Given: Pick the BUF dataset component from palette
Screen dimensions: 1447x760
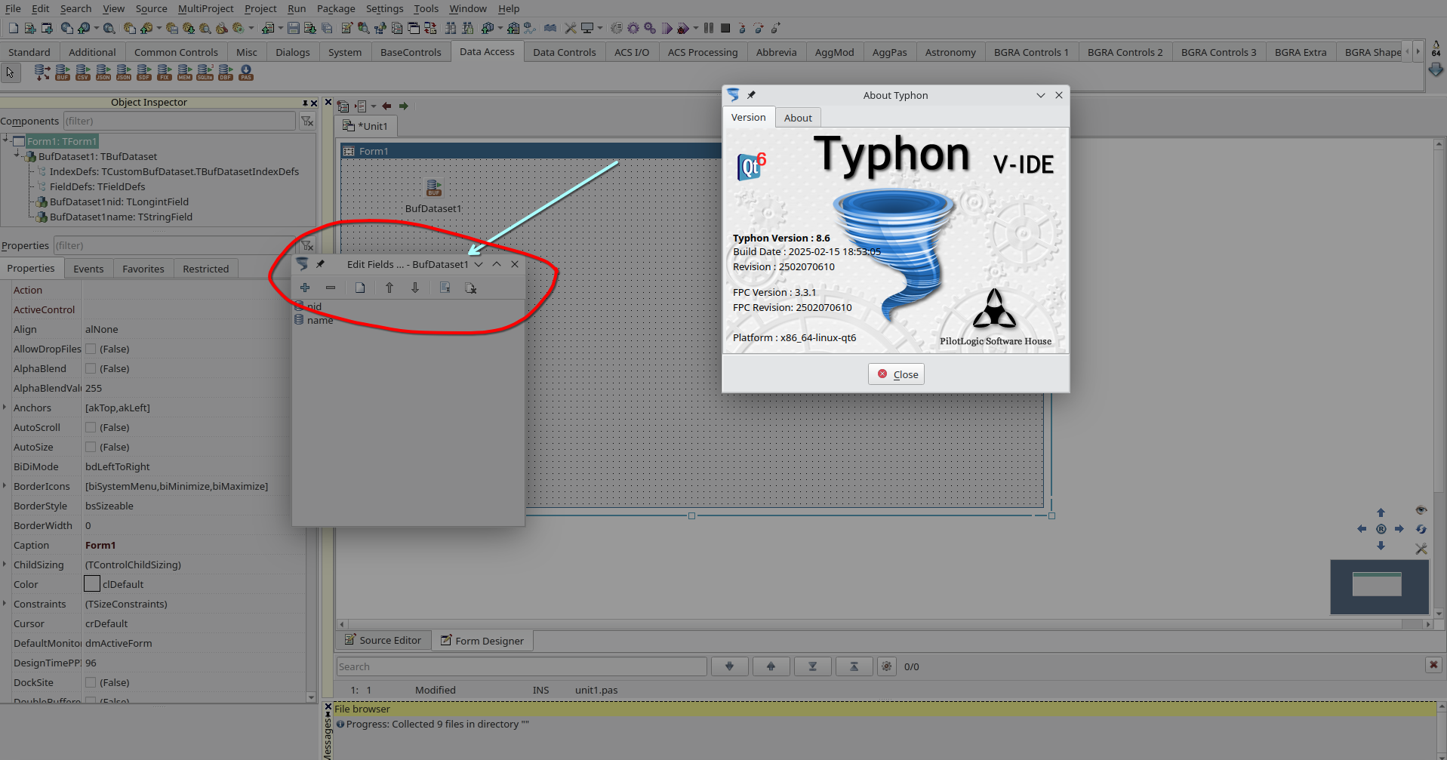Looking at the screenshot, I should [x=63, y=72].
